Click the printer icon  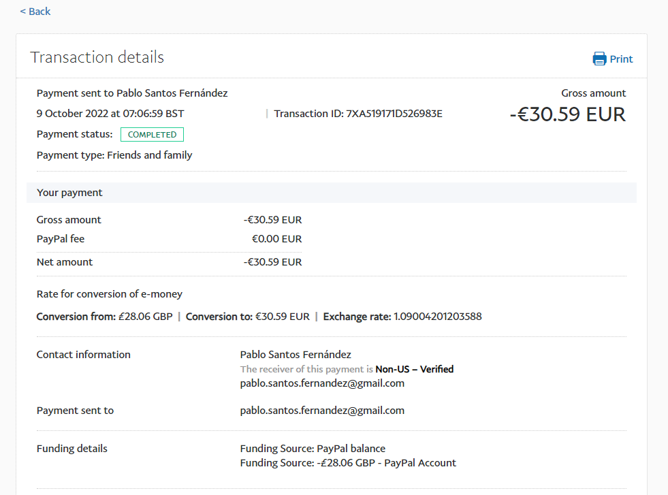(599, 59)
